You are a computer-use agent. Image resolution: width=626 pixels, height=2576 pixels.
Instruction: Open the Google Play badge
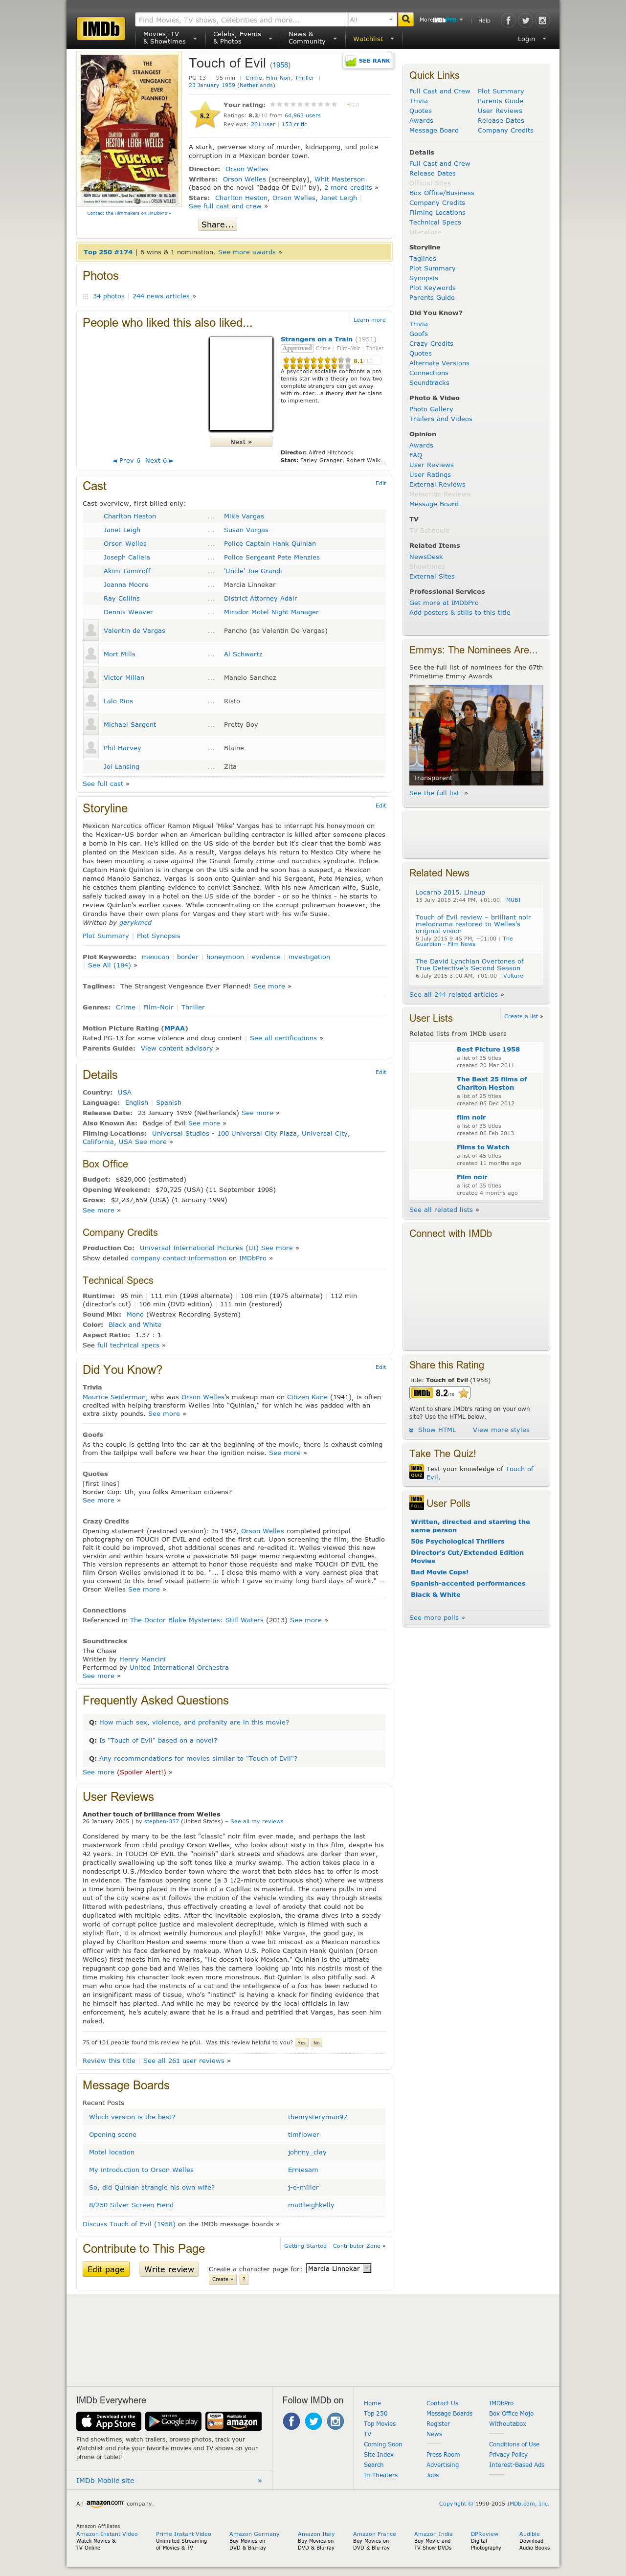coord(173,2421)
